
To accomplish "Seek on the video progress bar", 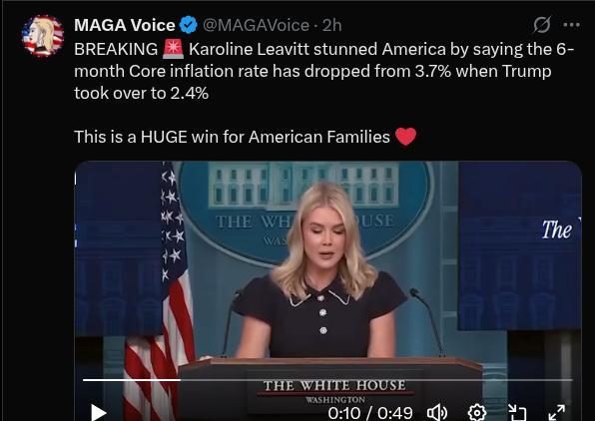I will coord(327,379).
